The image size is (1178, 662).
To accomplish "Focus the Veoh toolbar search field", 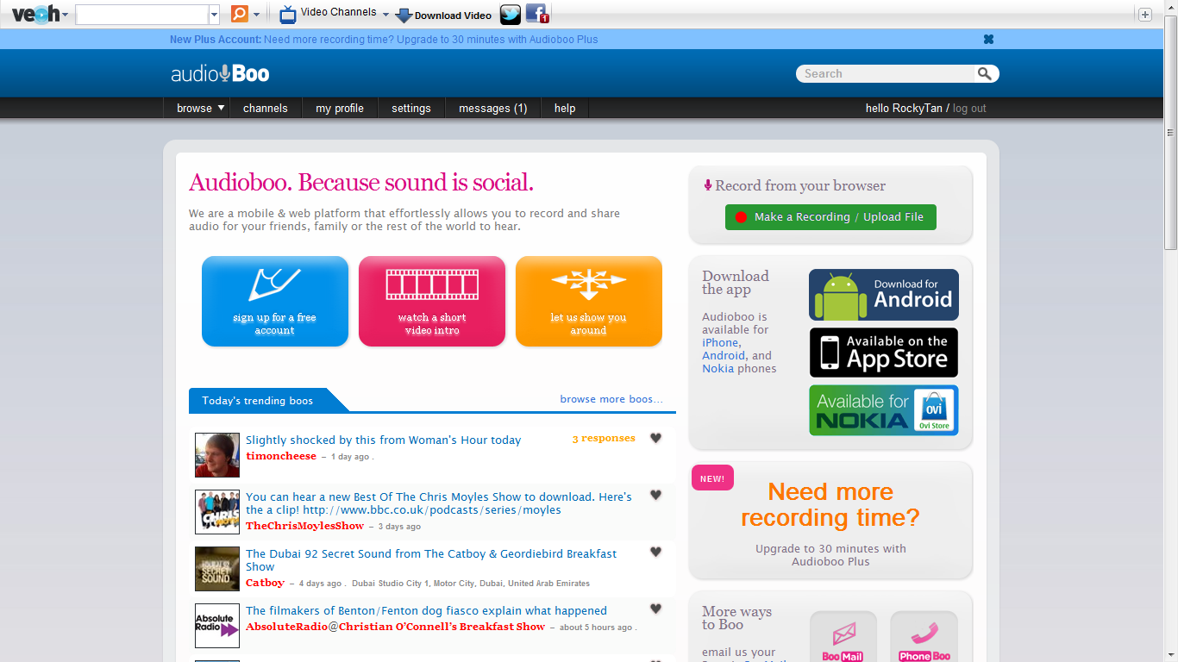I will pos(142,15).
